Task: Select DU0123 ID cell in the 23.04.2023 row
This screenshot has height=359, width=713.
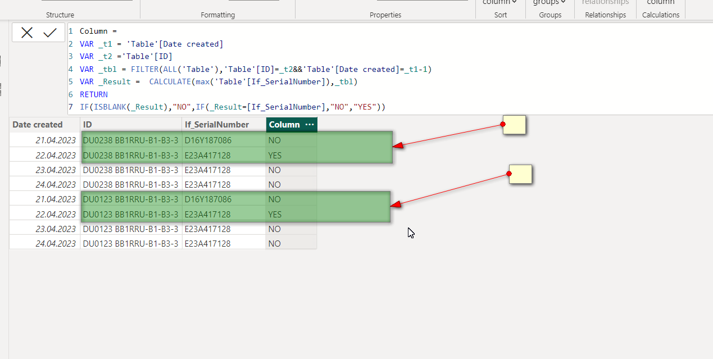Action: coord(131,229)
